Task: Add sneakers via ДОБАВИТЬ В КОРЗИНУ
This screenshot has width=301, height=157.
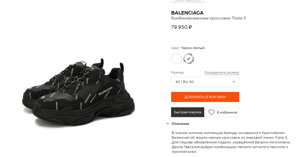Action: coord(205,97)
